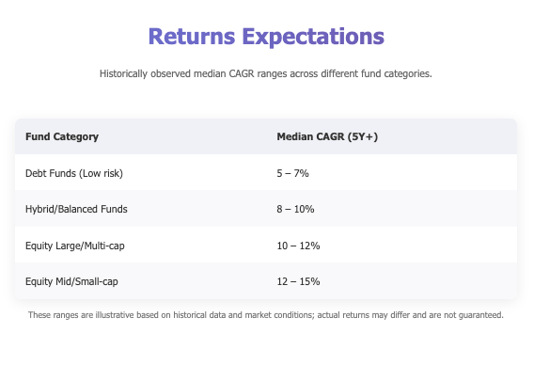Click the subtitle about historically observed median CAGR
Screen dimensions: 549x365
pos(266,74)
